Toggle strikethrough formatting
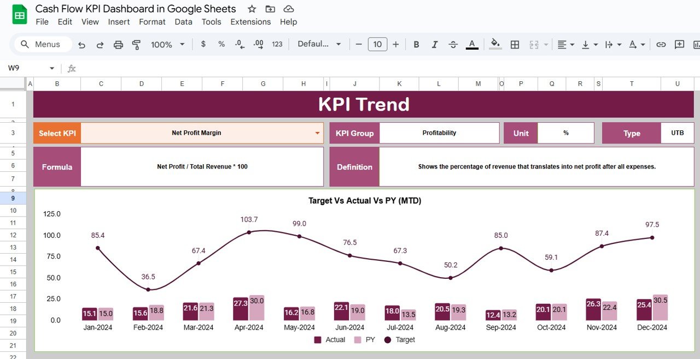 pos(453,44)
